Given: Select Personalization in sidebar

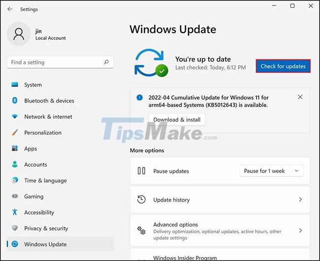Looking at the screenshot, I should click(60, 133).
